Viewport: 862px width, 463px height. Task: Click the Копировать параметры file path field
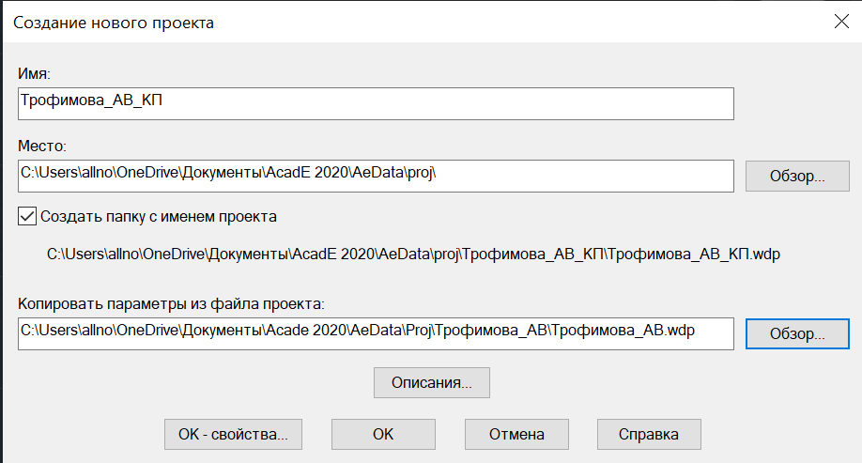click(x=376, y=333)
